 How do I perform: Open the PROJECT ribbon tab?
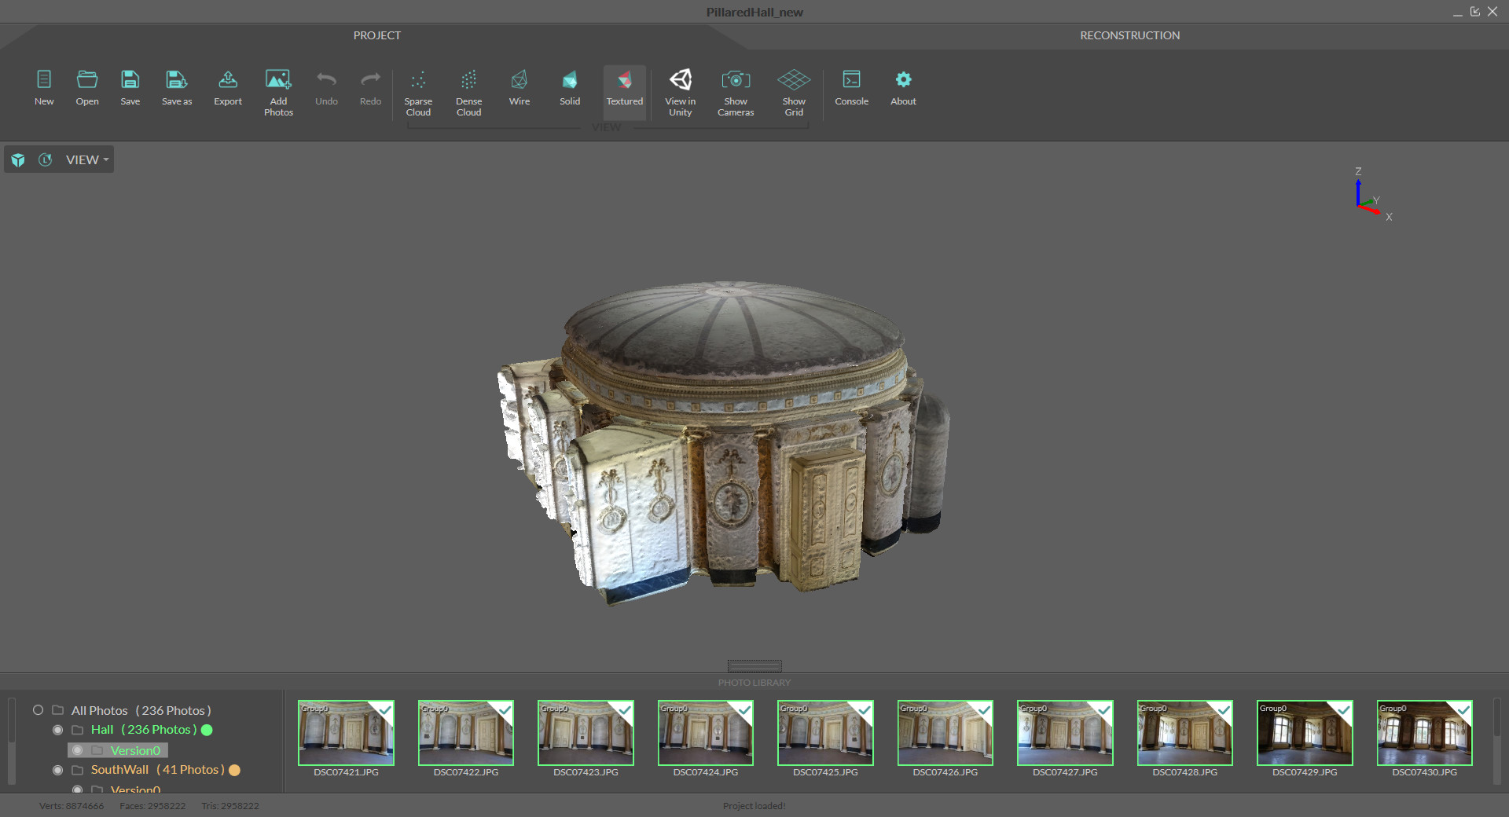pos(376,35)
